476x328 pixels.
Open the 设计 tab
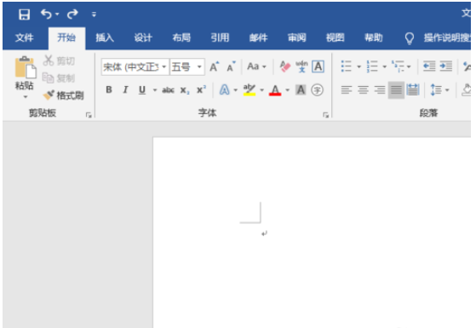(143, 37)
